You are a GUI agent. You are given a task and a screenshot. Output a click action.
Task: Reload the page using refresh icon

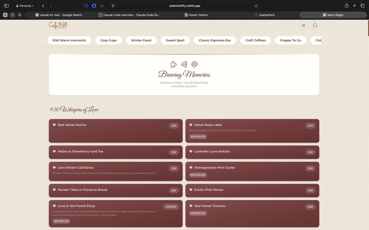pos(256,6)
